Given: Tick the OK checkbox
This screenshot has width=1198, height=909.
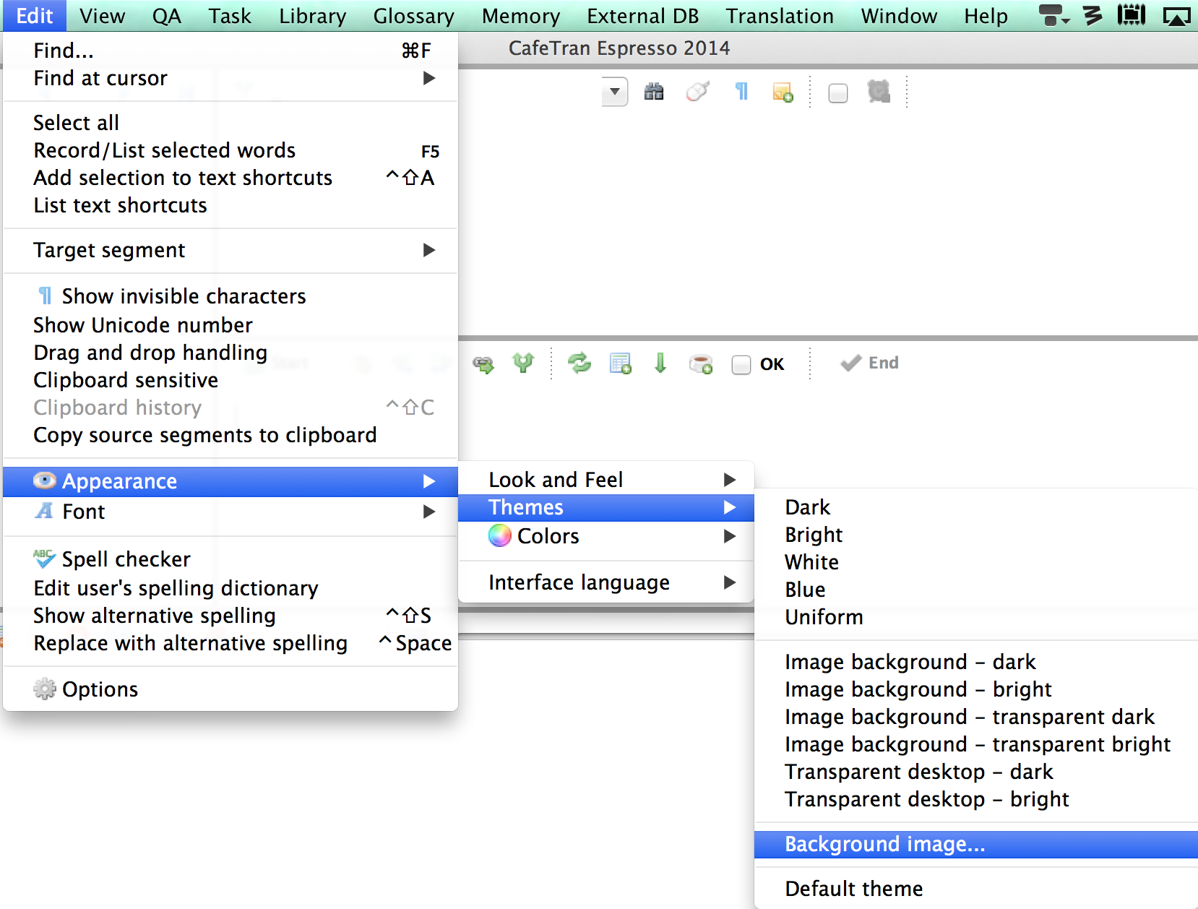Looking at the screenshot, I should coord(741,364).
